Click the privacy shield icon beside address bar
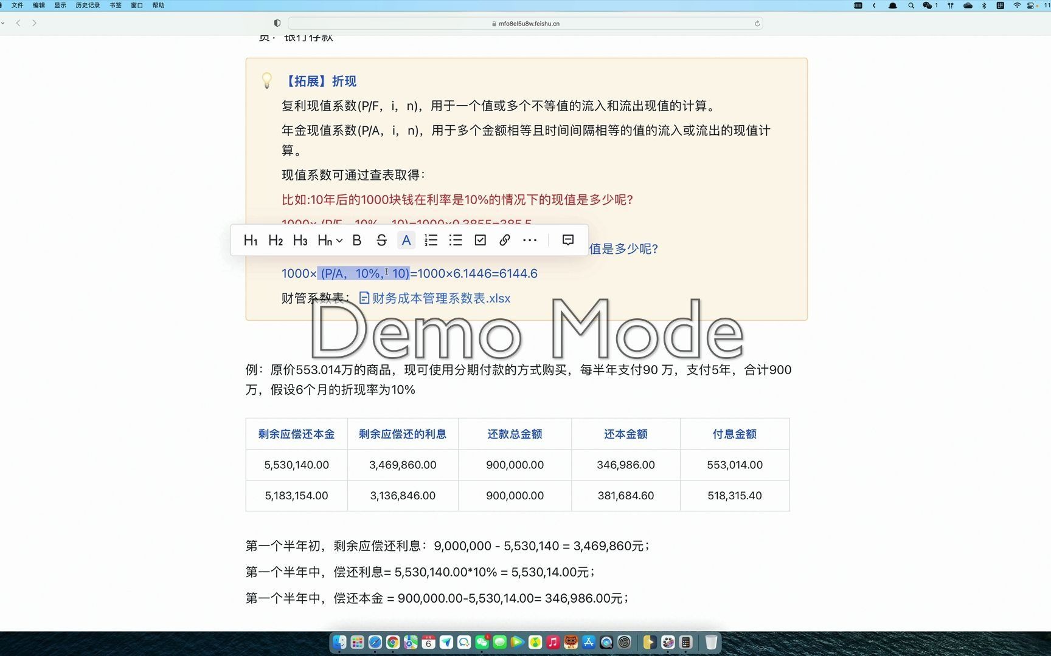 pyautogui.click(x=277, y=23)
